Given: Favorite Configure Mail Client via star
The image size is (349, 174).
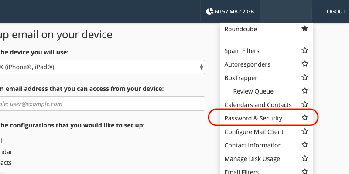Looking at the screenshot, I should point(305,131).
